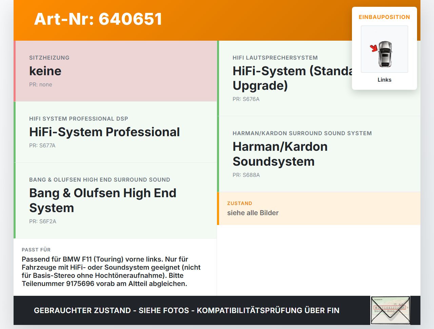Screen dimensions: 434x329
Task: Open the Sitzheizung keine card
Action: click(x=115, y=71)
